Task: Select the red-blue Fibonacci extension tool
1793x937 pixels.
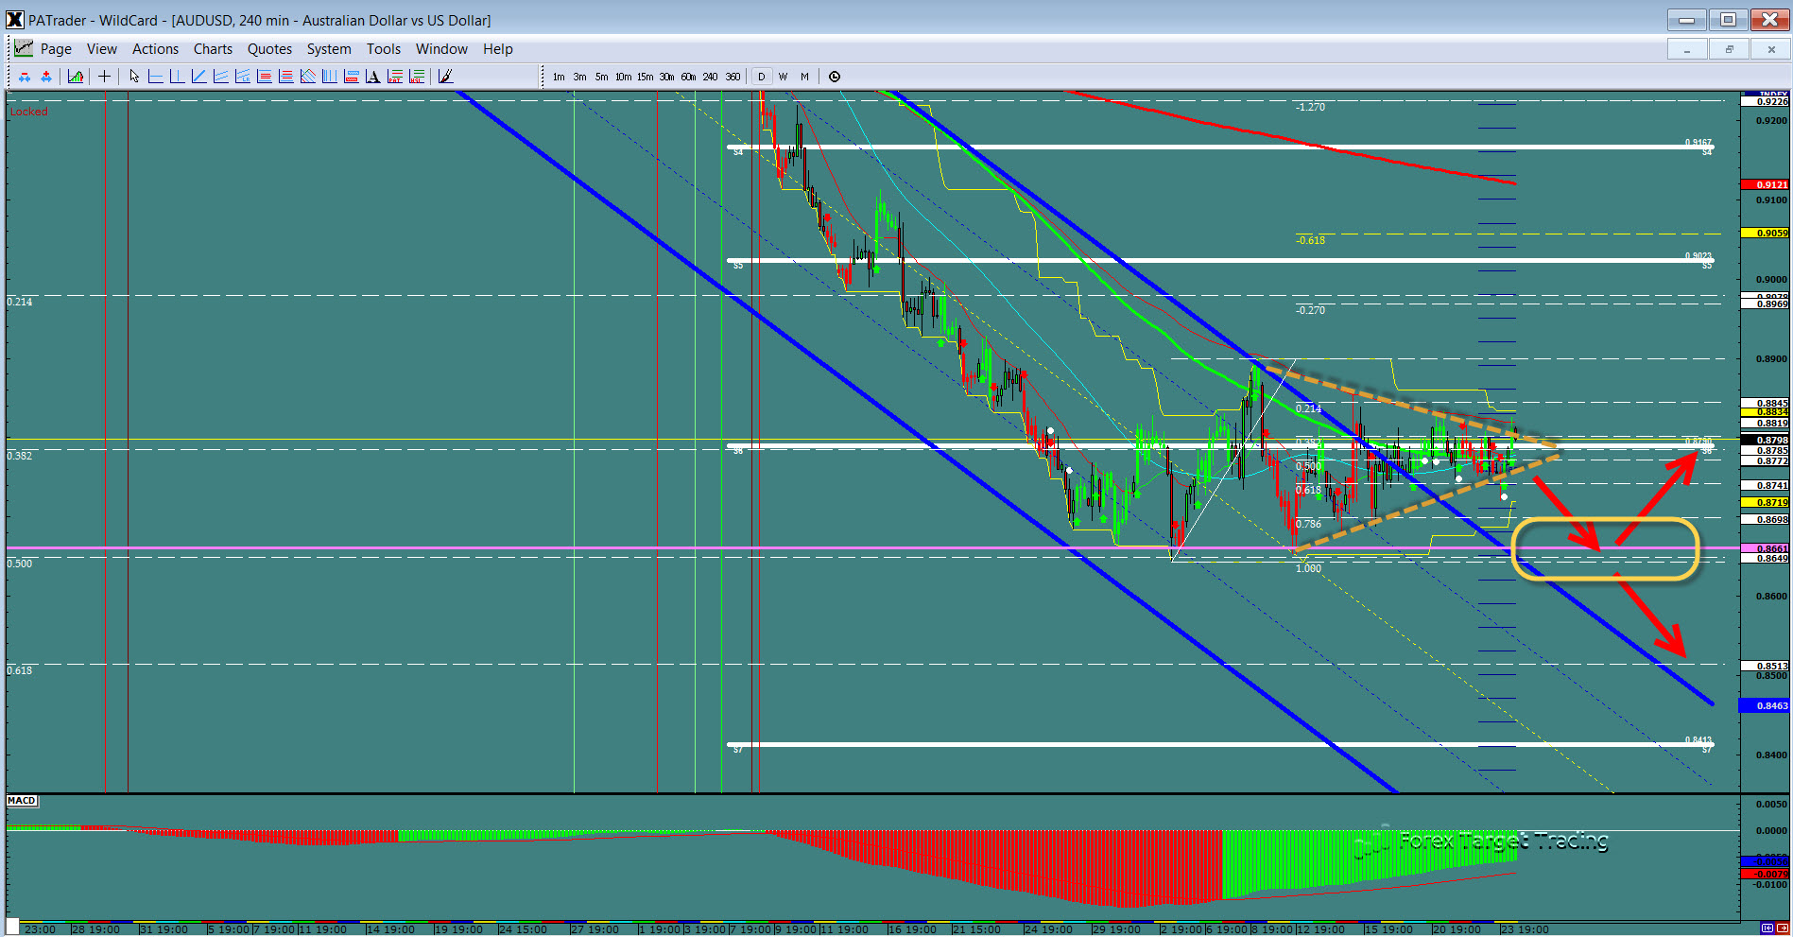Action: pos(285,77)
